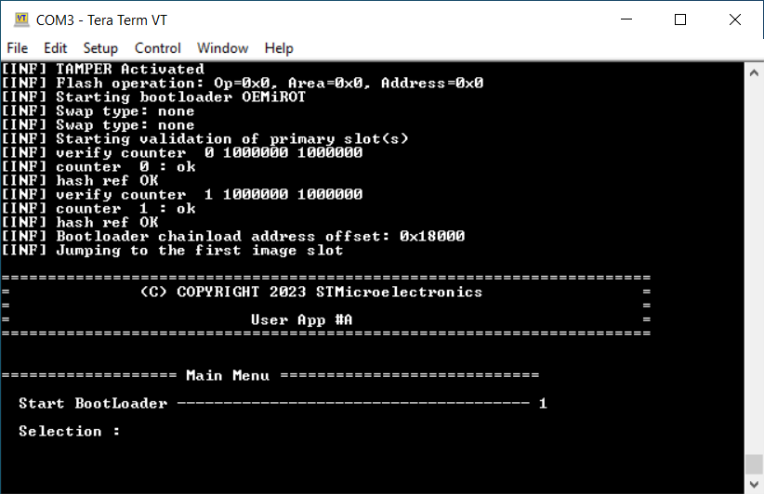Click the 'Selection :' prompt
The image size is (764, 494).
pos(69,431)
